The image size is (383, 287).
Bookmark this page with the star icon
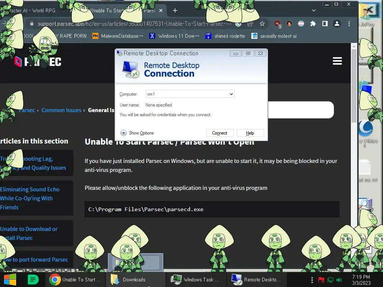pyautogui.click(x=262, y=24)
